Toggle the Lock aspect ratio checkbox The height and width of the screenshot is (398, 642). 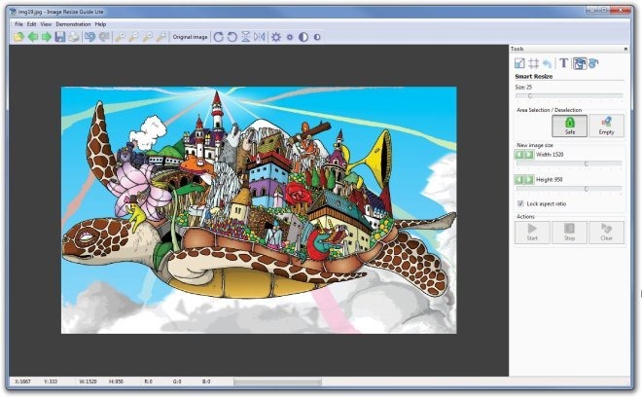point(520,203)
